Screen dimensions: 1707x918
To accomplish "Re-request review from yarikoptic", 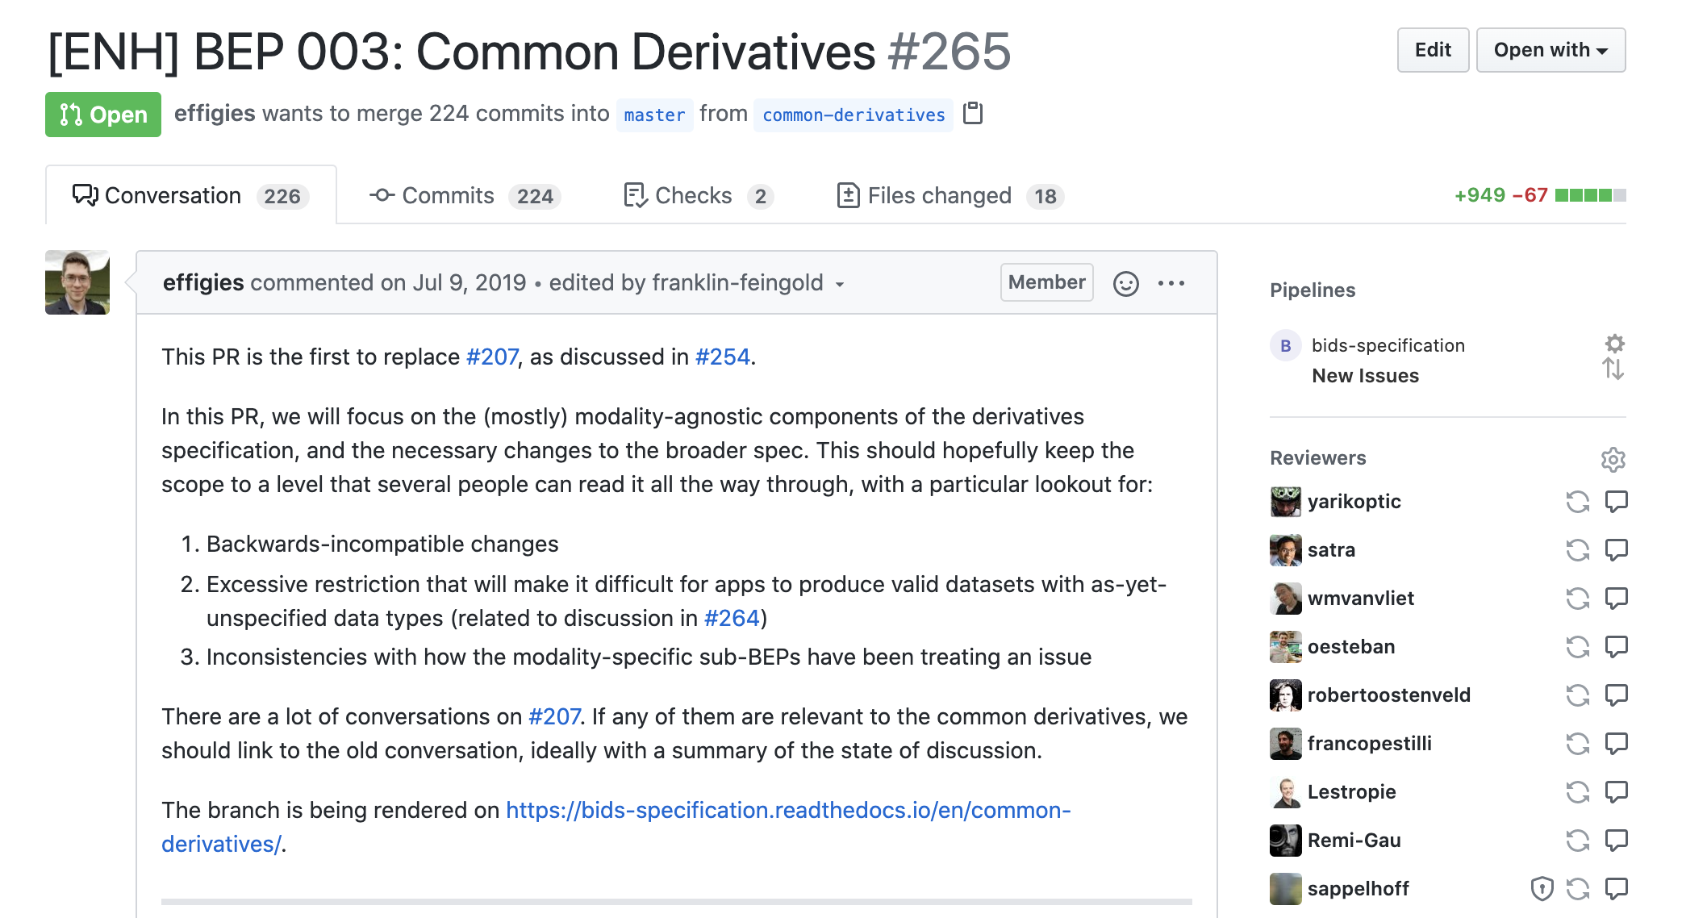I will click(1577, 502).
